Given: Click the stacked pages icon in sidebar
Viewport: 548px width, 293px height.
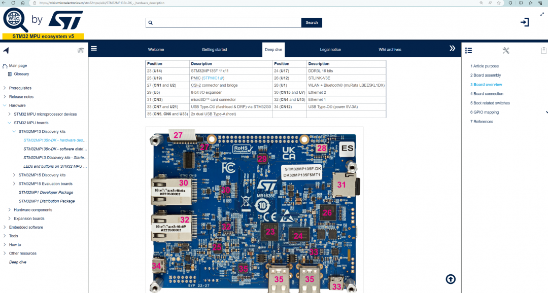Looking at the screenshot, I should click(x=81, y=50).
